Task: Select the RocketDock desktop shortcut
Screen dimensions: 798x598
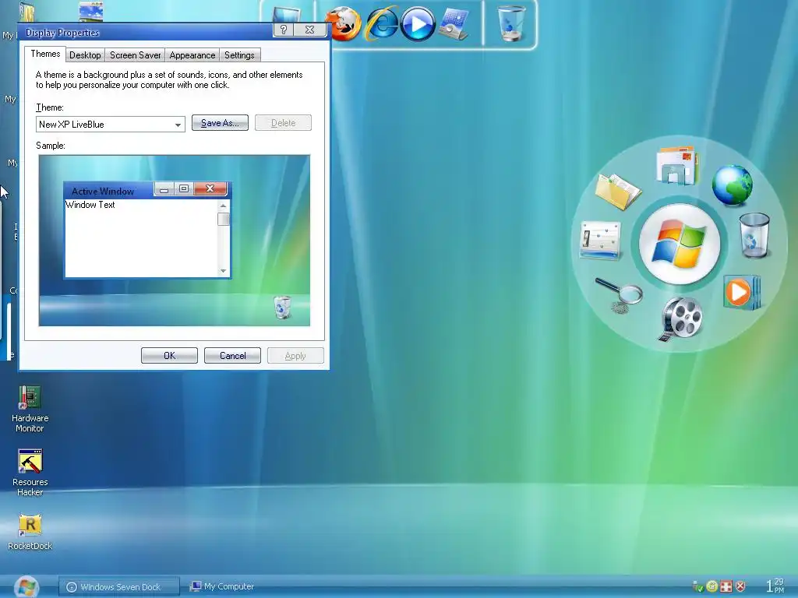Action: click(30, 533)
